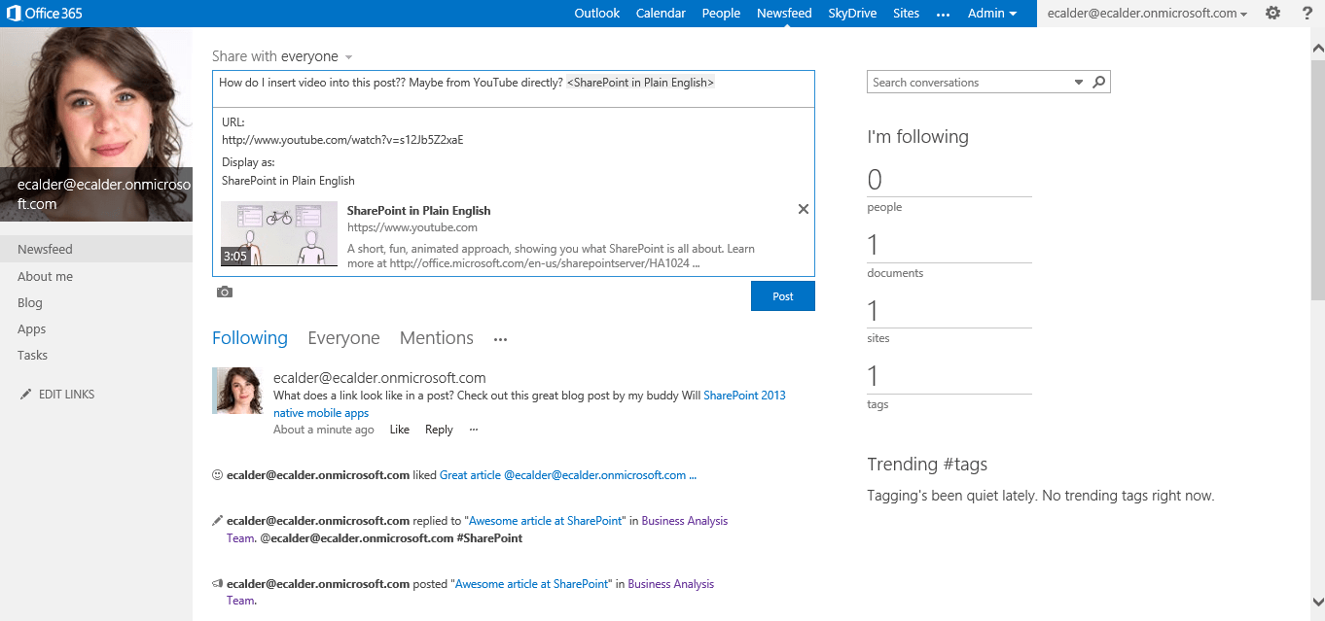Open Tasks in the sidebar

32,356
